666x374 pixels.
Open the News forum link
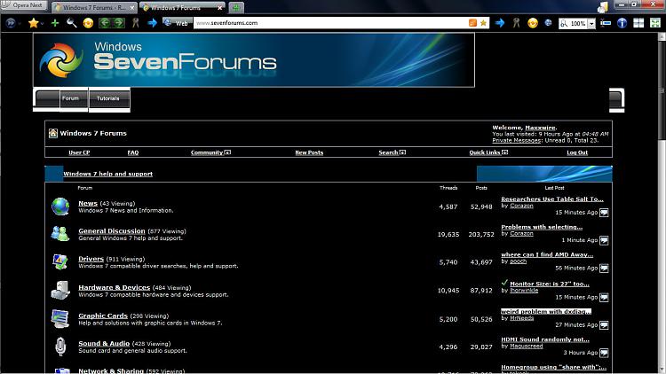tap(88, 204)
